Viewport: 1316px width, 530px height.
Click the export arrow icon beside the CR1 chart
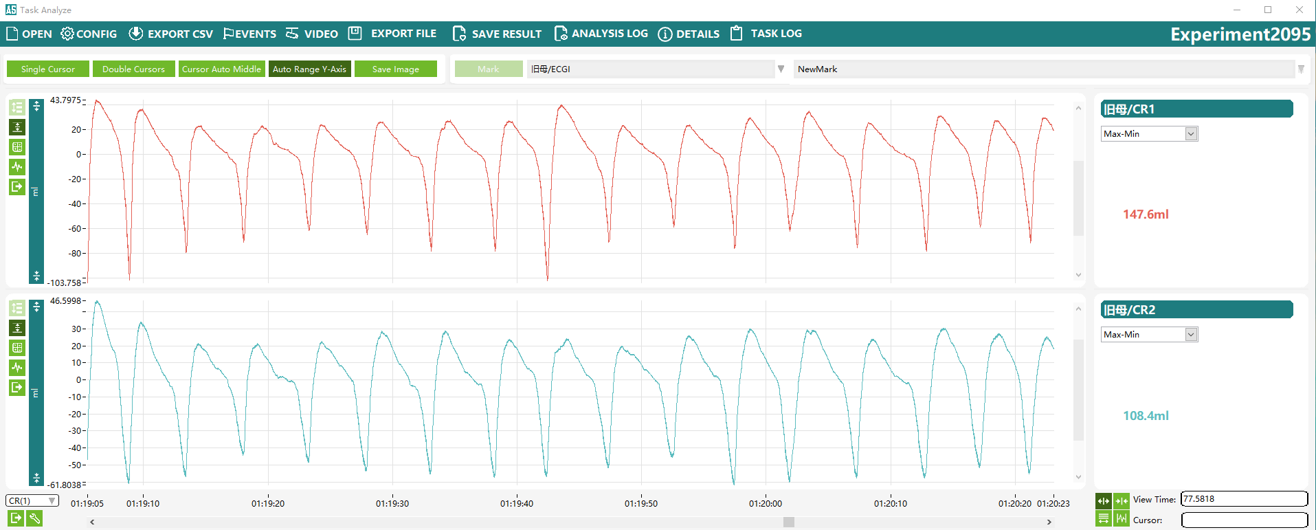[x=17, y=187]
